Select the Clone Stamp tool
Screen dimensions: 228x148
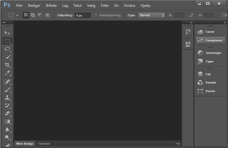(7, 98)
